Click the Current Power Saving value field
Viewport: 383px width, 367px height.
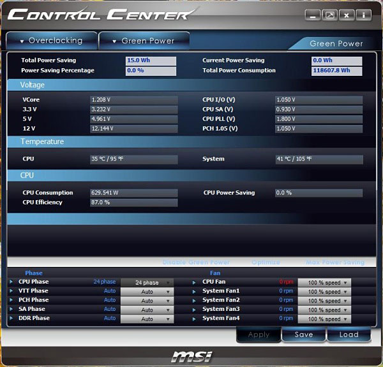[x=336, y=61]
